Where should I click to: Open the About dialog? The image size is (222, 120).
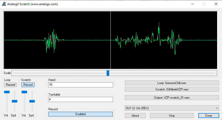point(135,116)
